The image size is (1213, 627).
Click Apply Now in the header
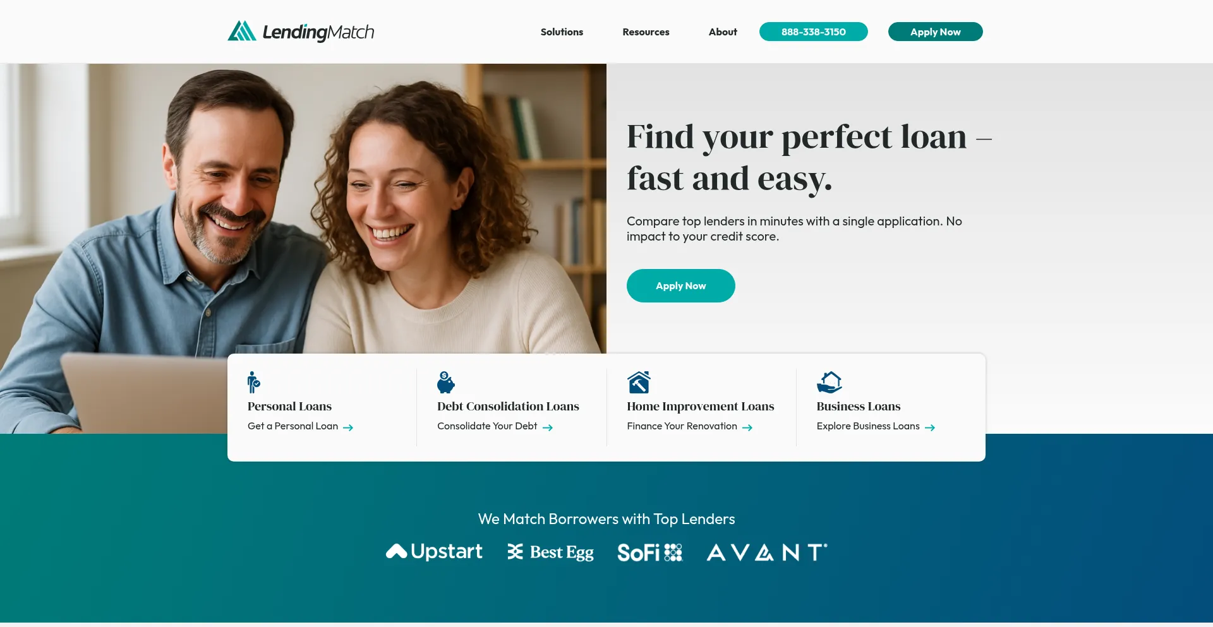pyautogui.click(x=936, y=32)
